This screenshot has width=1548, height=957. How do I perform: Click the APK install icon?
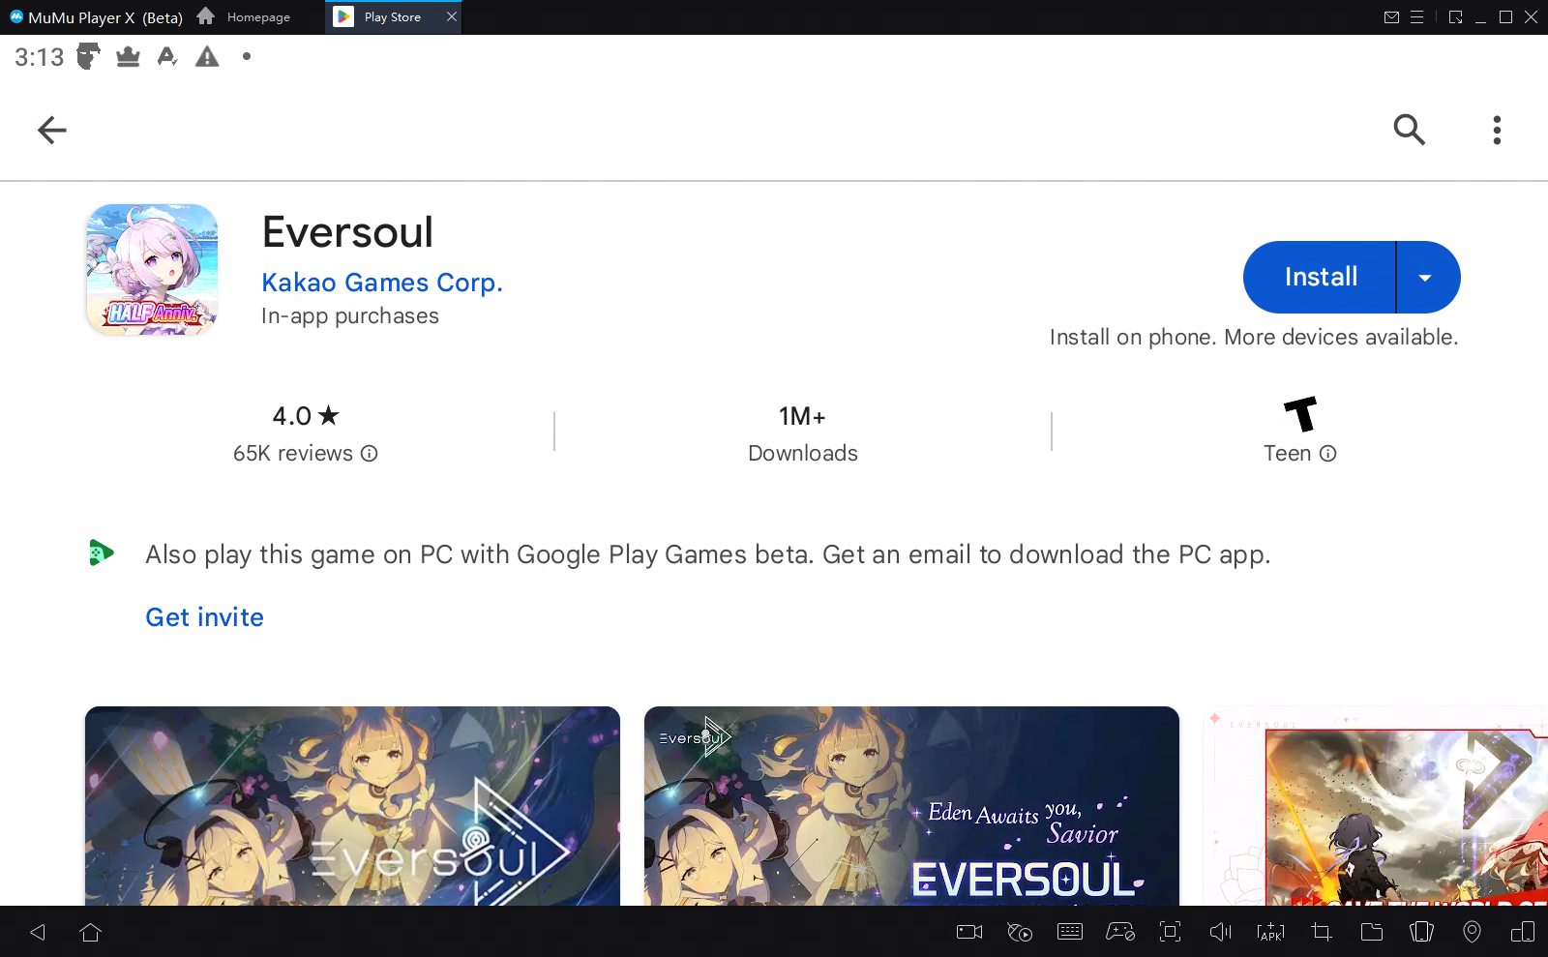coord(1269,932)
